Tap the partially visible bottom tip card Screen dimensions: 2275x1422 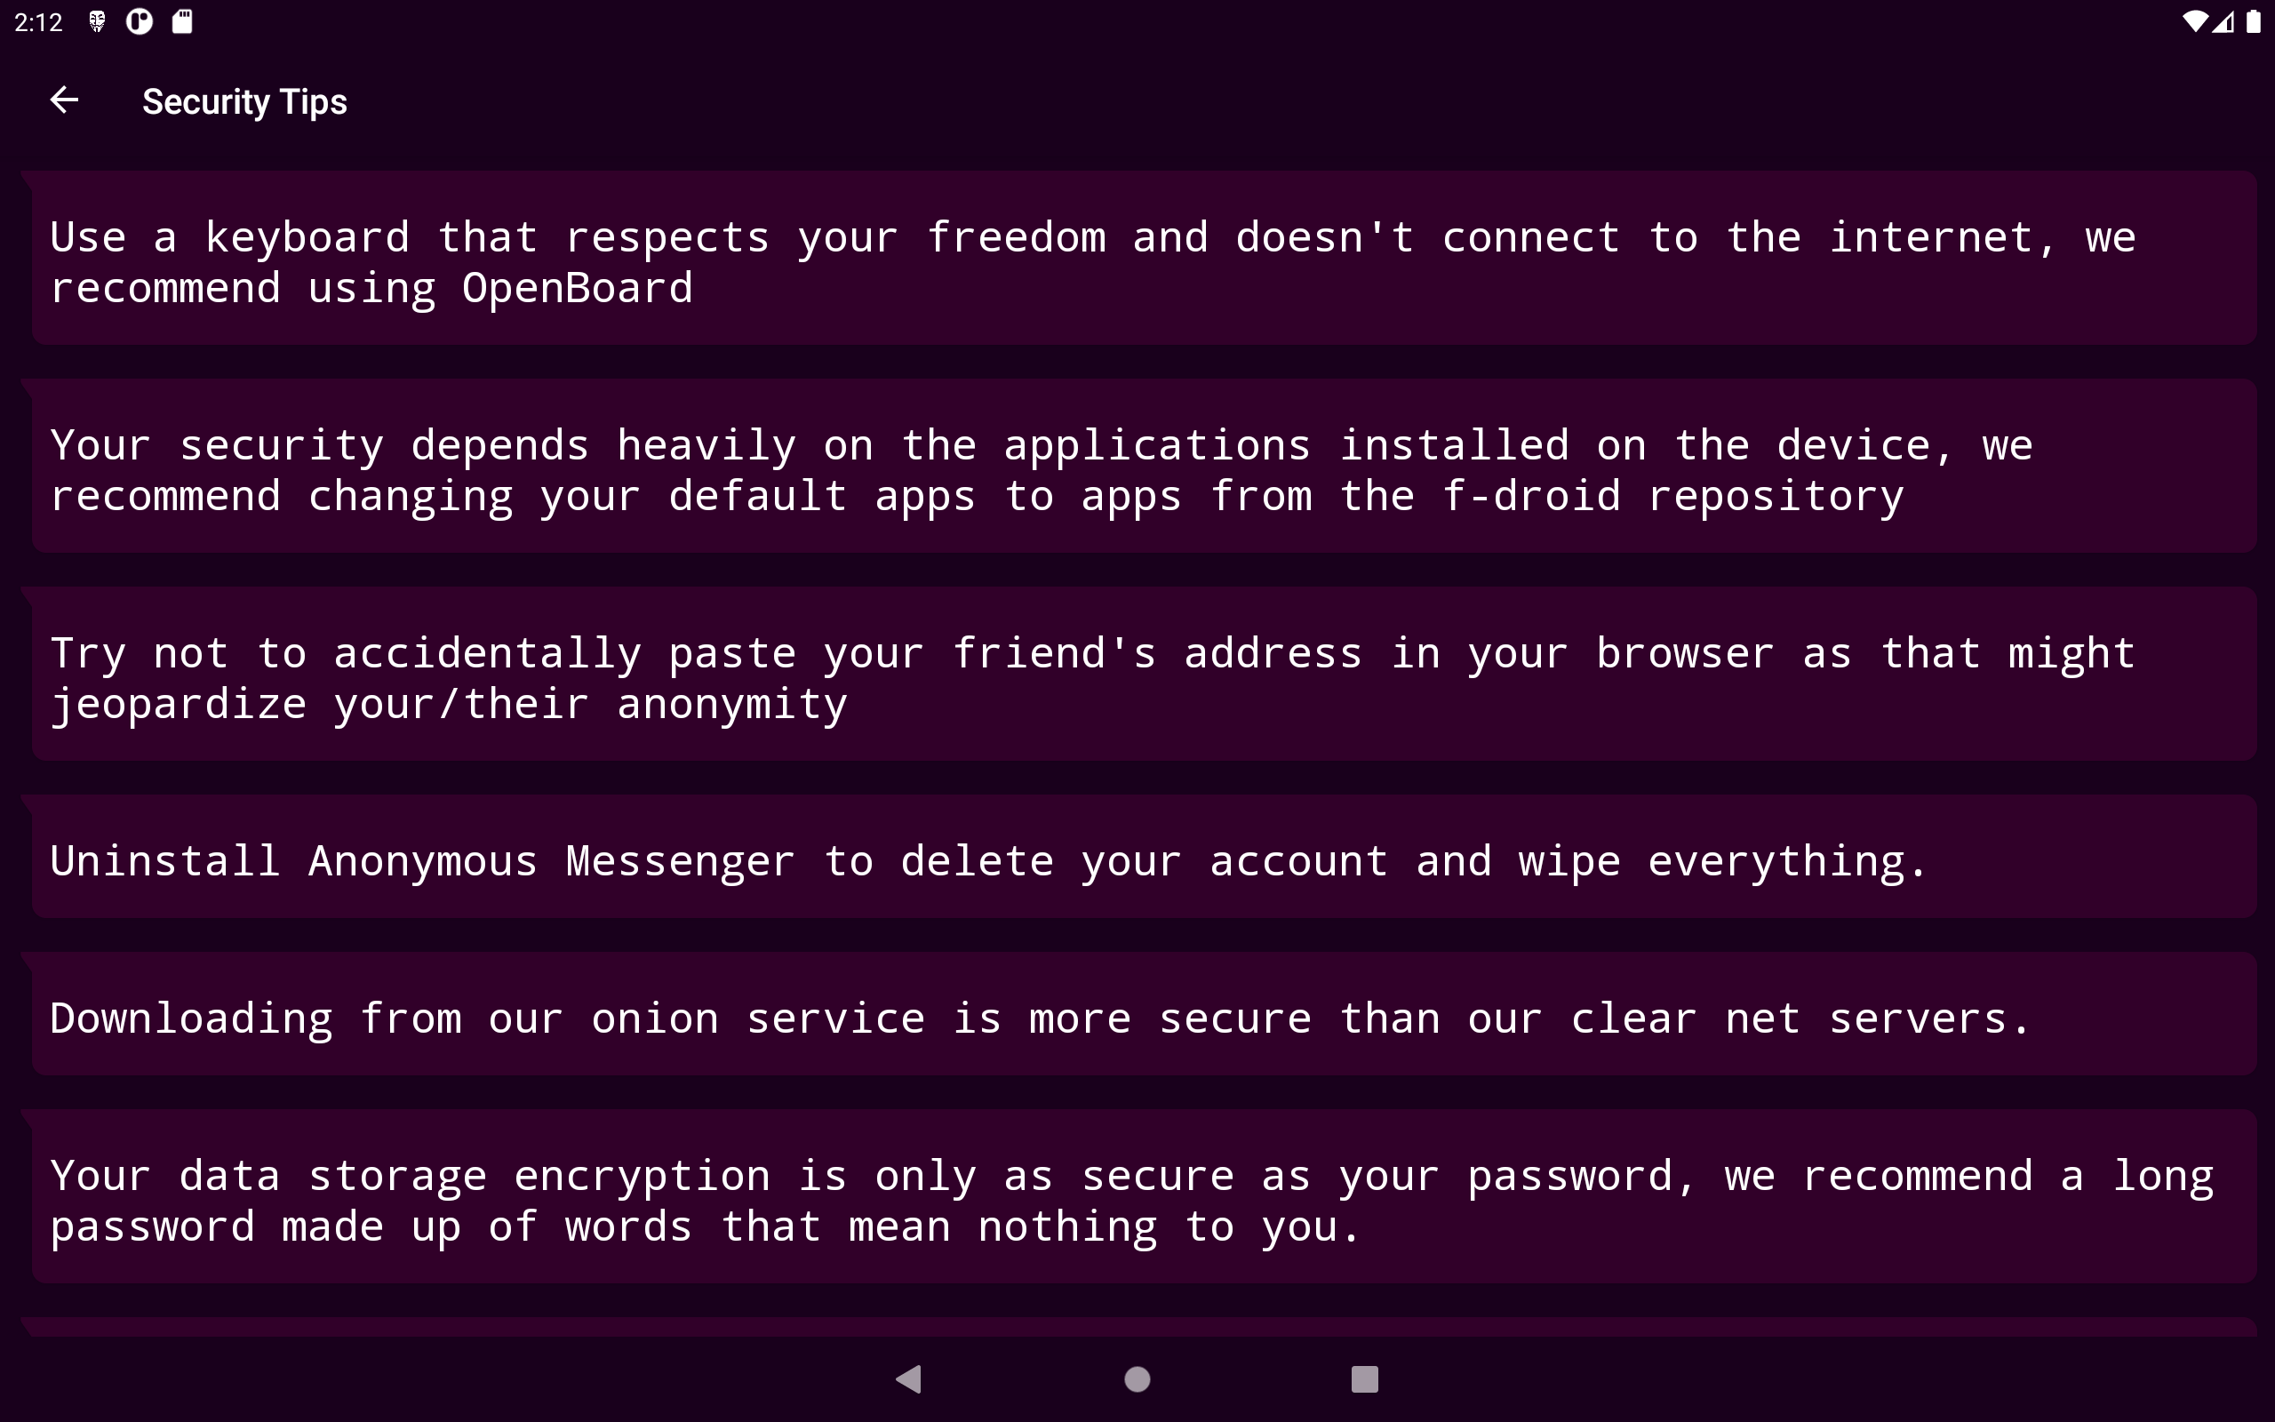tap(1143, 1327)
